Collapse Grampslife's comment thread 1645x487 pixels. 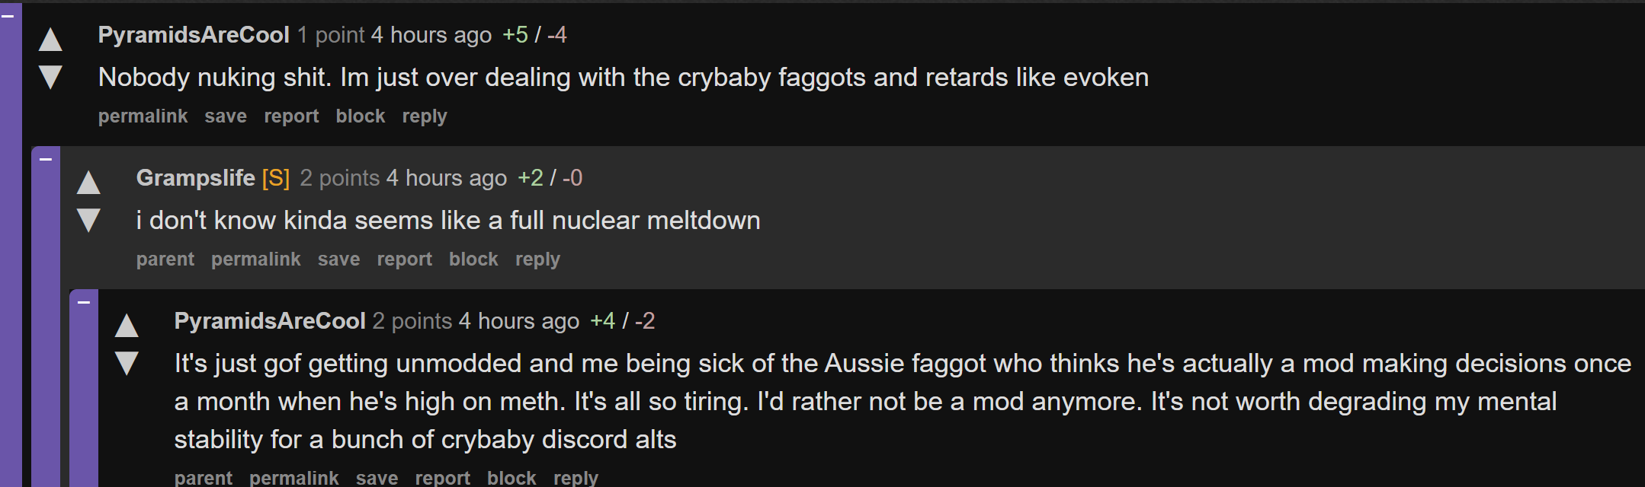click(x=46, y=158)
